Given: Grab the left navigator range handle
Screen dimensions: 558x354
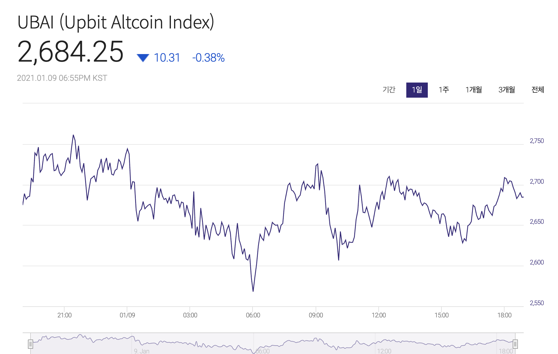Looking at the screenshot, I should (31, 344).
